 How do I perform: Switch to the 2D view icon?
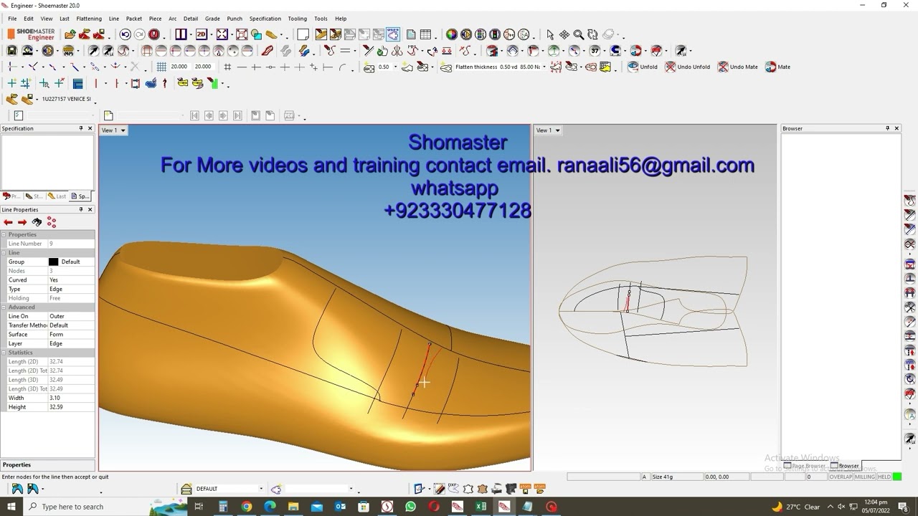point(202,34)
